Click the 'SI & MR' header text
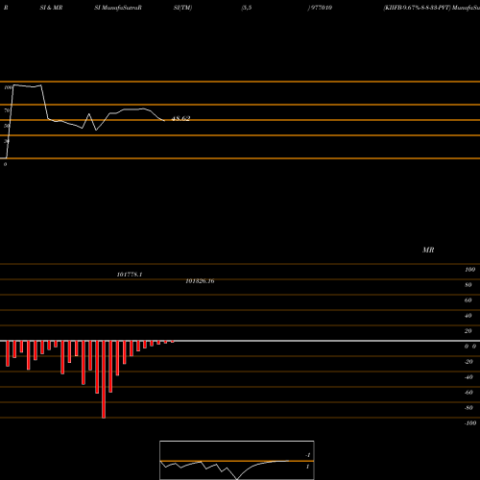Screen dimensions: 480x480 coord(51,8)
